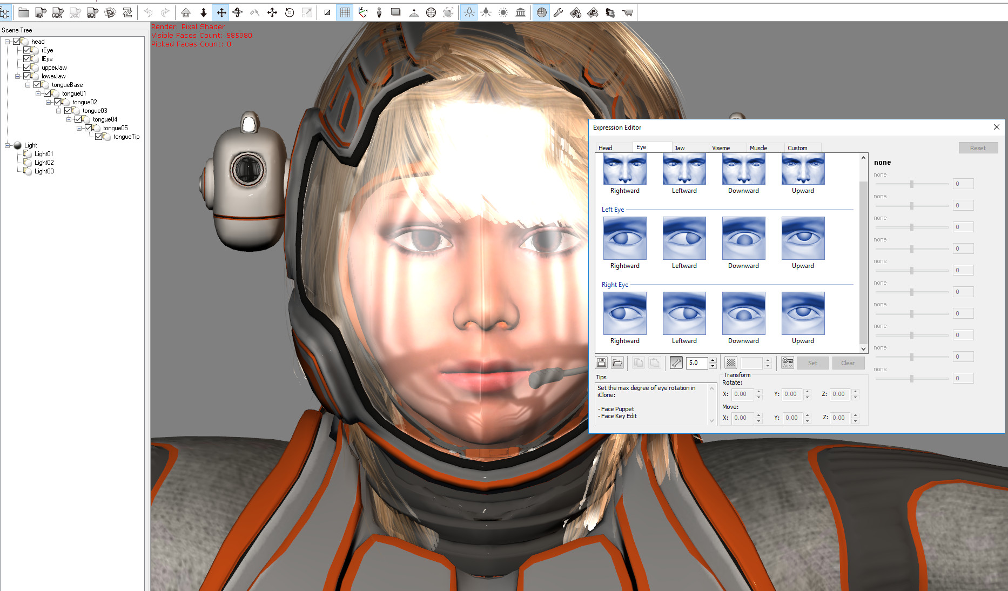Click the first none slider handle

(911, 184)
